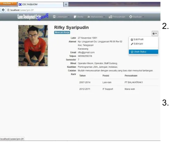Select Ubah Status menu entry

coord(143,52)
